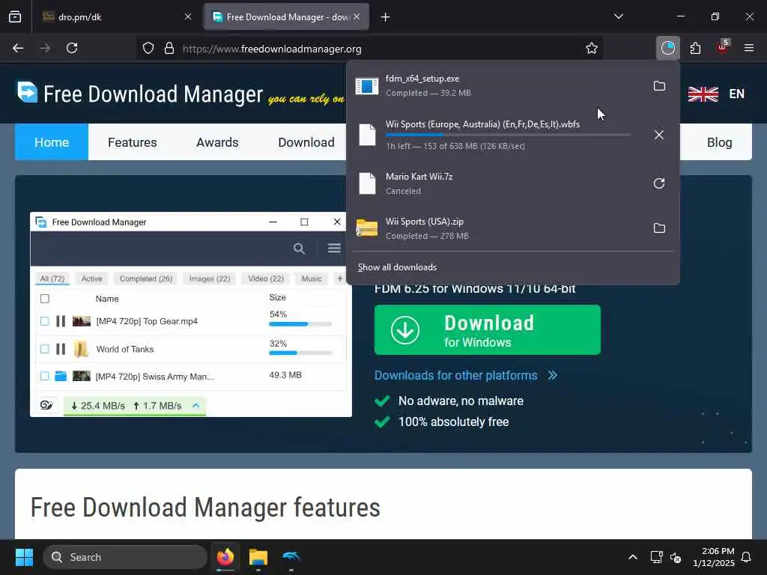
Task: Open the Features navigation item
Action: [x=132, y=142]
